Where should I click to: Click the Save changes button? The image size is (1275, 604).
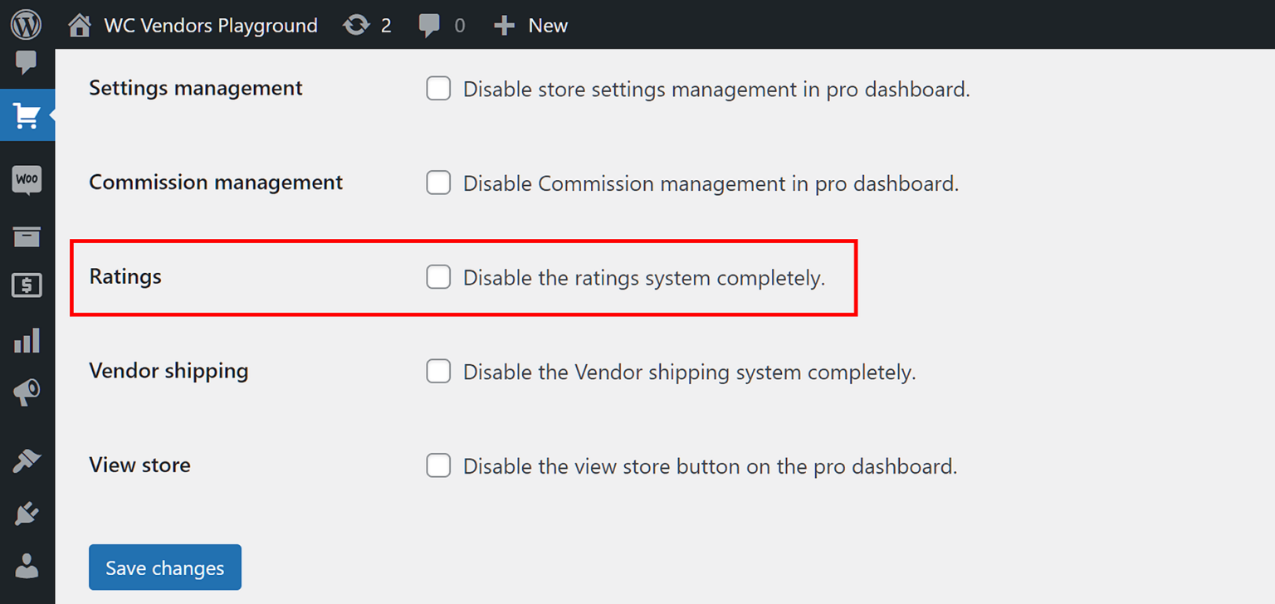[164, 567]
